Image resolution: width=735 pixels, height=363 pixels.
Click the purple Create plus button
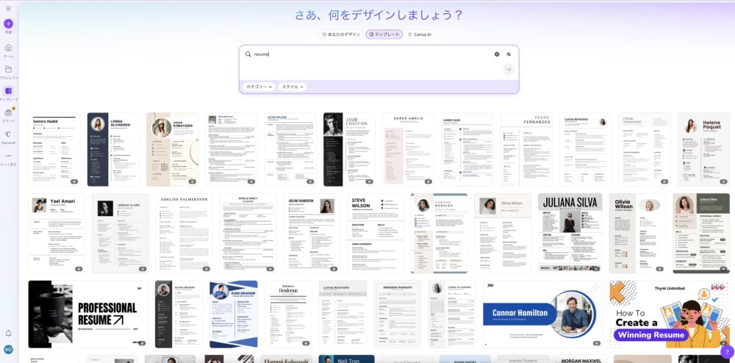coord(8,24)
